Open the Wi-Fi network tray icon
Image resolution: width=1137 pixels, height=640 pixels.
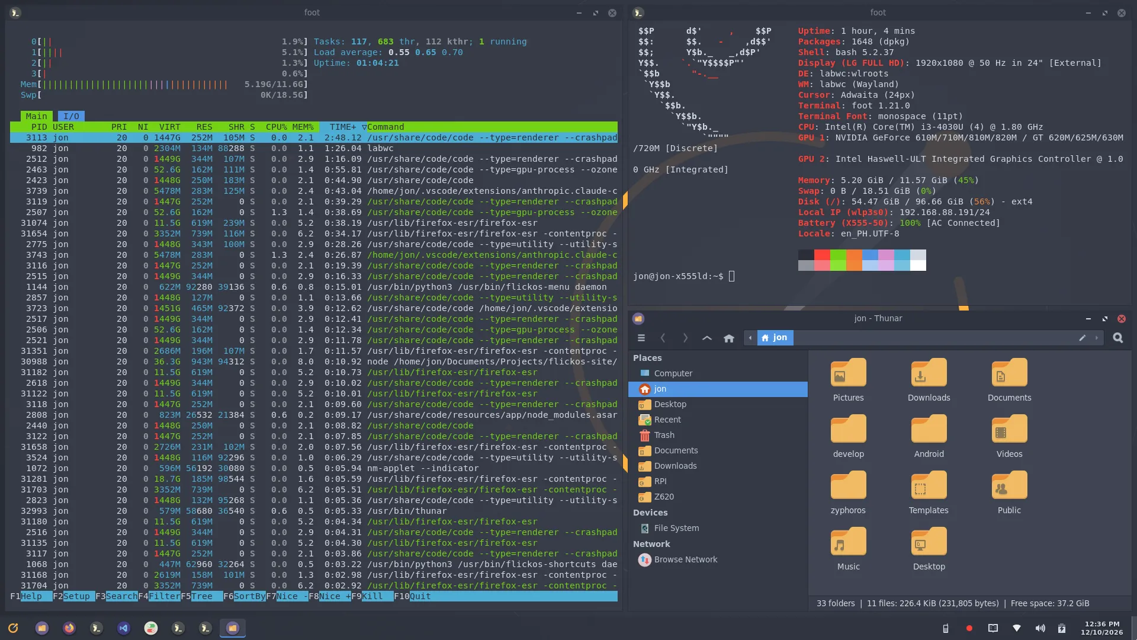point(1017,628)
